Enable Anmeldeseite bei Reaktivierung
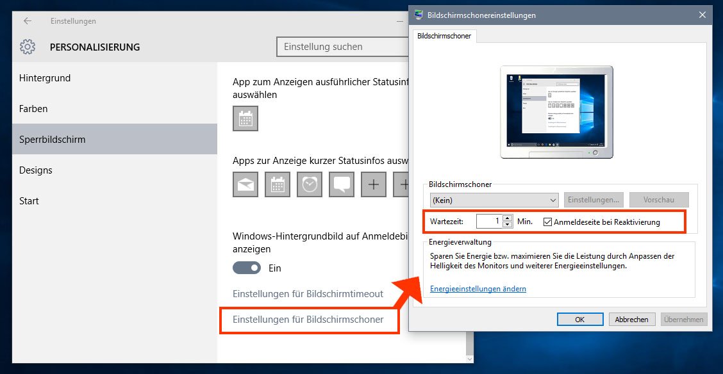The height and width of the screenshot is (374, 723). click(x=547, y=221)
